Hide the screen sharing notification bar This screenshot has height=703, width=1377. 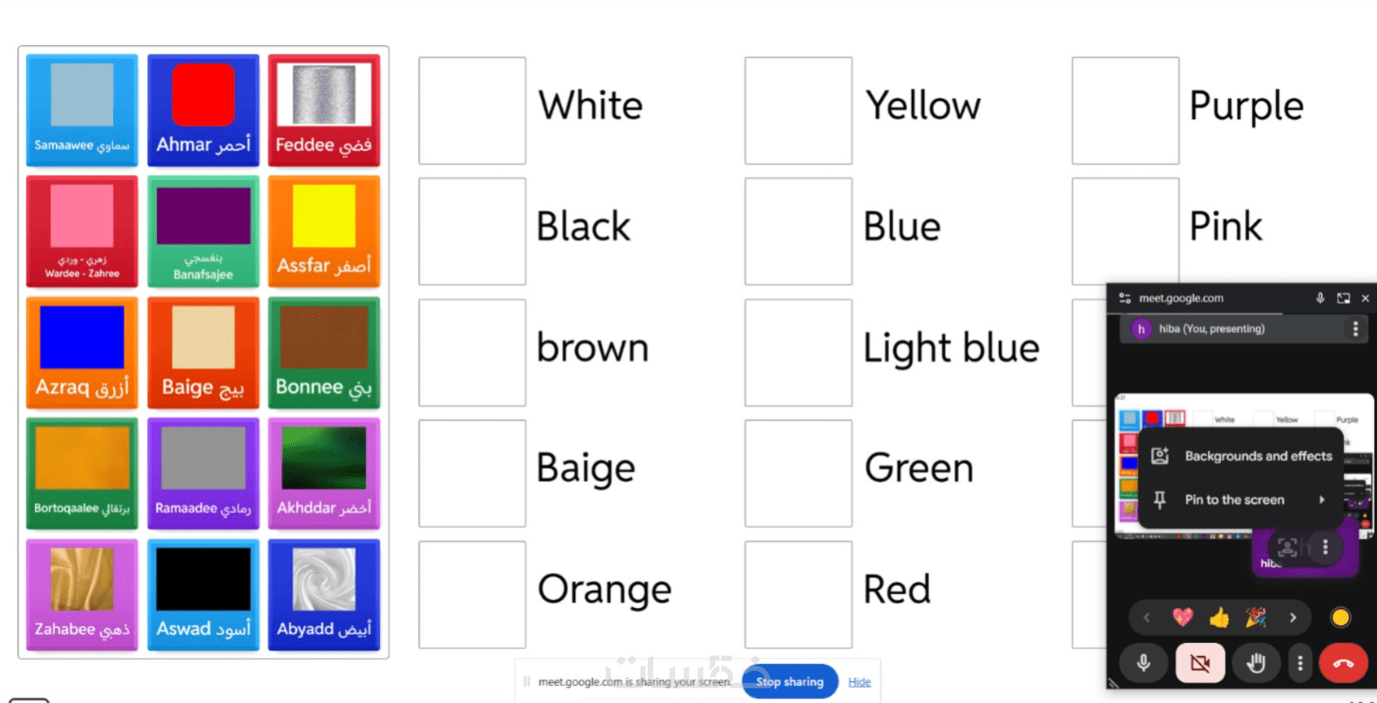tap(859, 681)
